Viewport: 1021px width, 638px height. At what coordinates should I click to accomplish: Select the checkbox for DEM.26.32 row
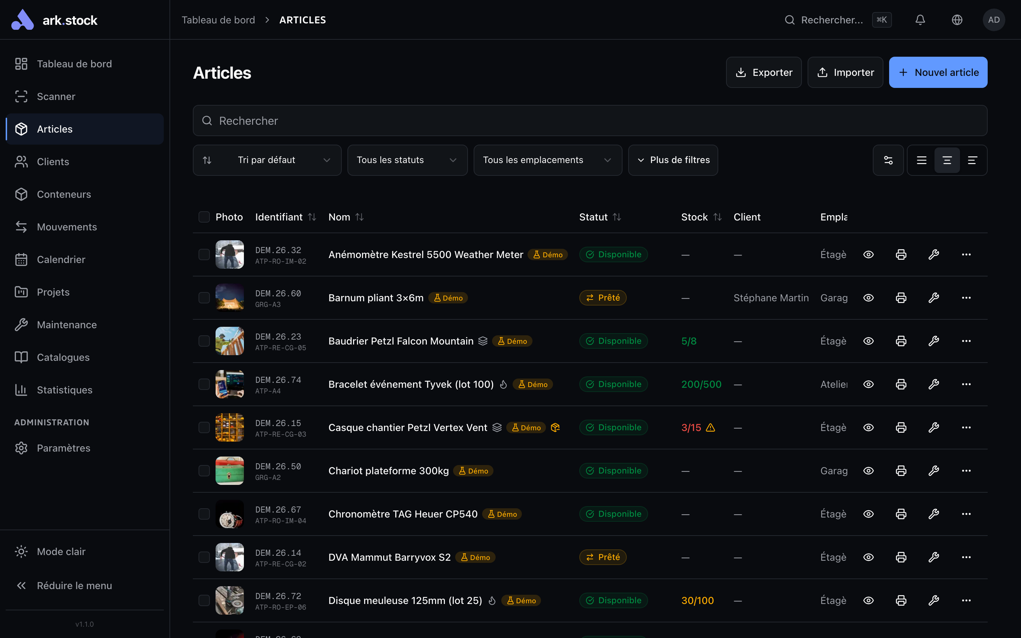(x=204, y=254)
